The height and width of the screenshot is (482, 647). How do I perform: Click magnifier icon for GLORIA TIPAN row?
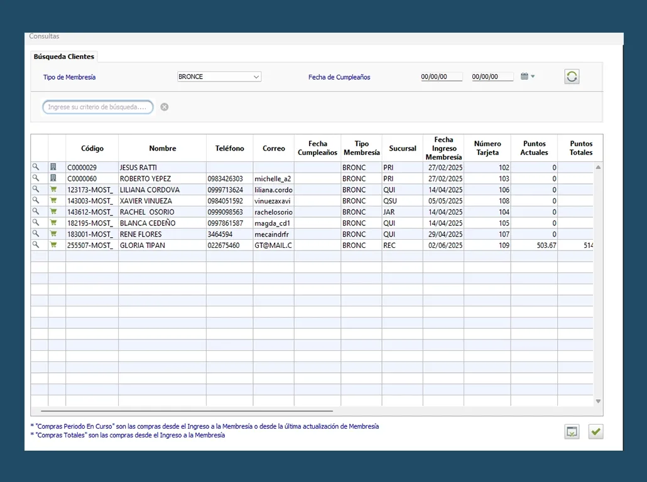coord(36,245)
